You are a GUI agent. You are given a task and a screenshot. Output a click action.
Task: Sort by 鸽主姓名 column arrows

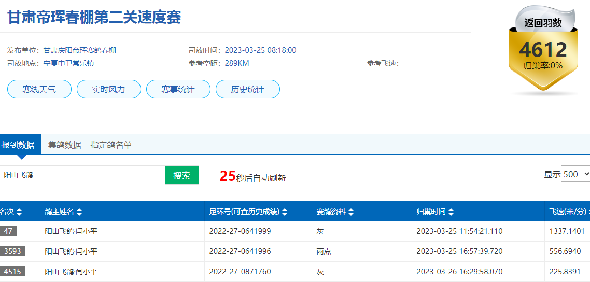tap(79, 212)
